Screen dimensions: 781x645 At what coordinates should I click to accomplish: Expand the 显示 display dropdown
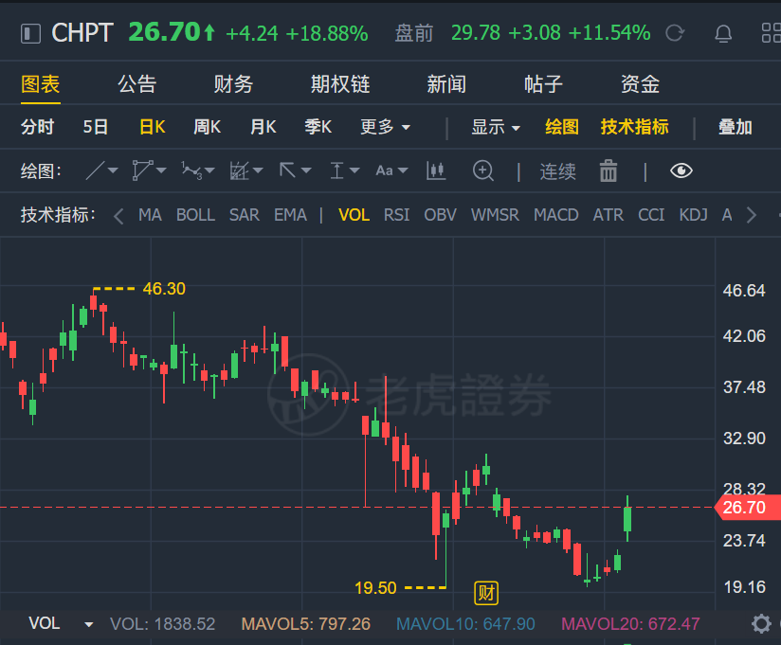pyautogui.click(x=496, y=127)
